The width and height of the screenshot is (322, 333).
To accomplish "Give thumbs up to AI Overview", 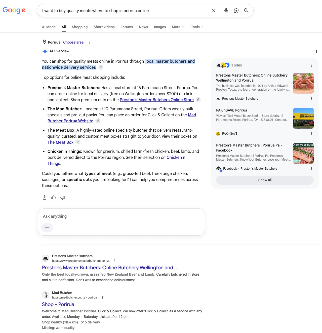I will (54, 198).
